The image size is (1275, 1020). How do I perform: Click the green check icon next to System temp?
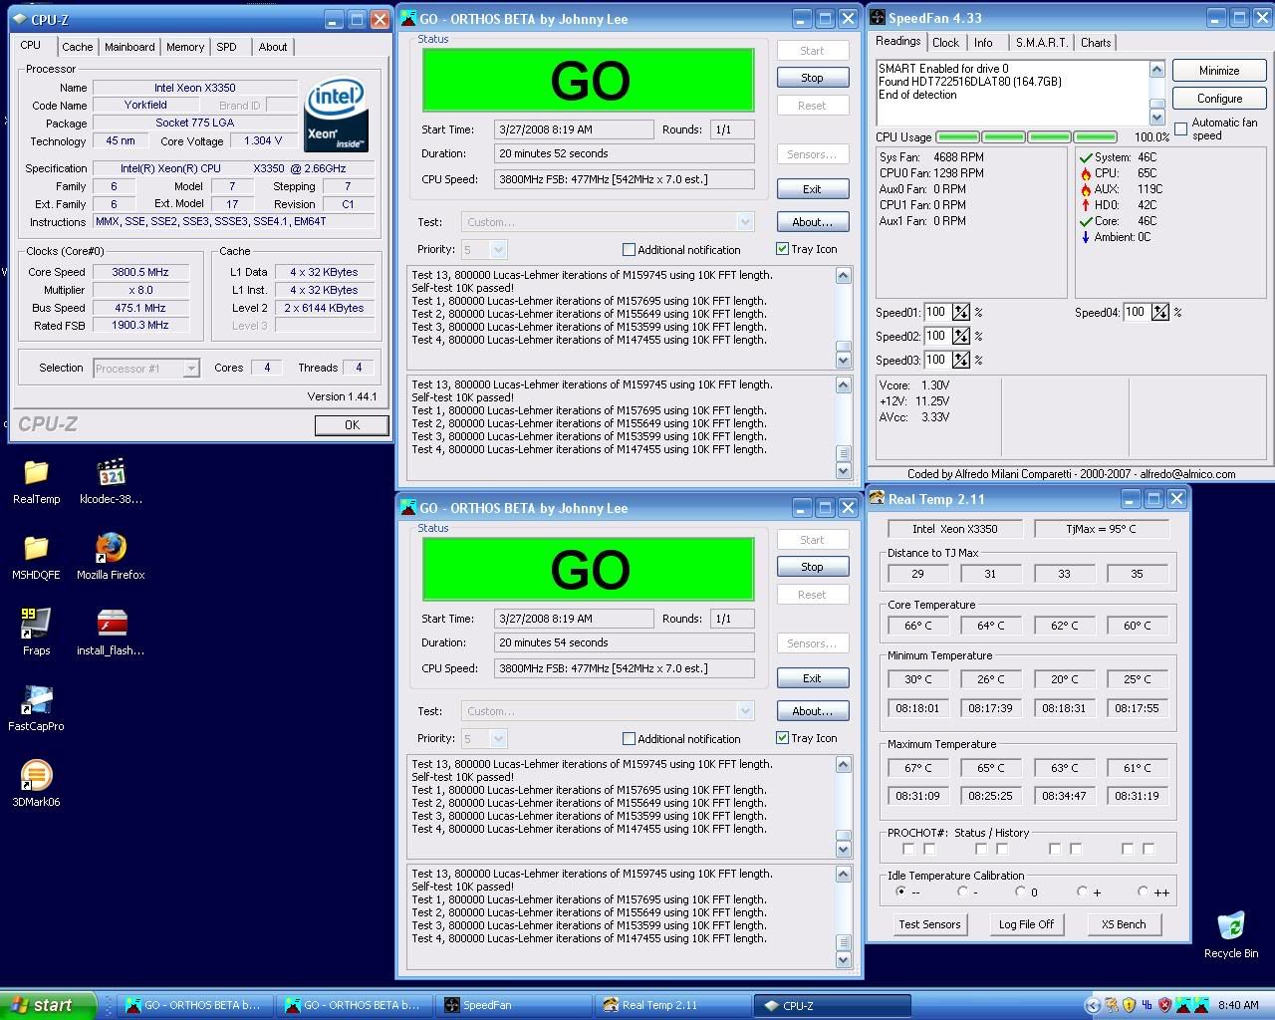[x=1086, y=157]
